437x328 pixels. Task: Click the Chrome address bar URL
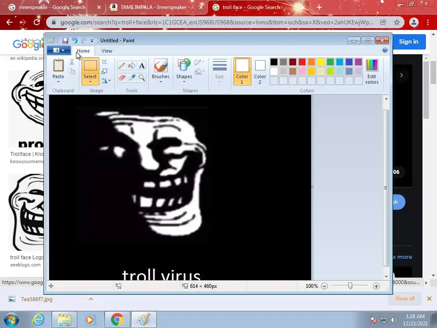217,22
